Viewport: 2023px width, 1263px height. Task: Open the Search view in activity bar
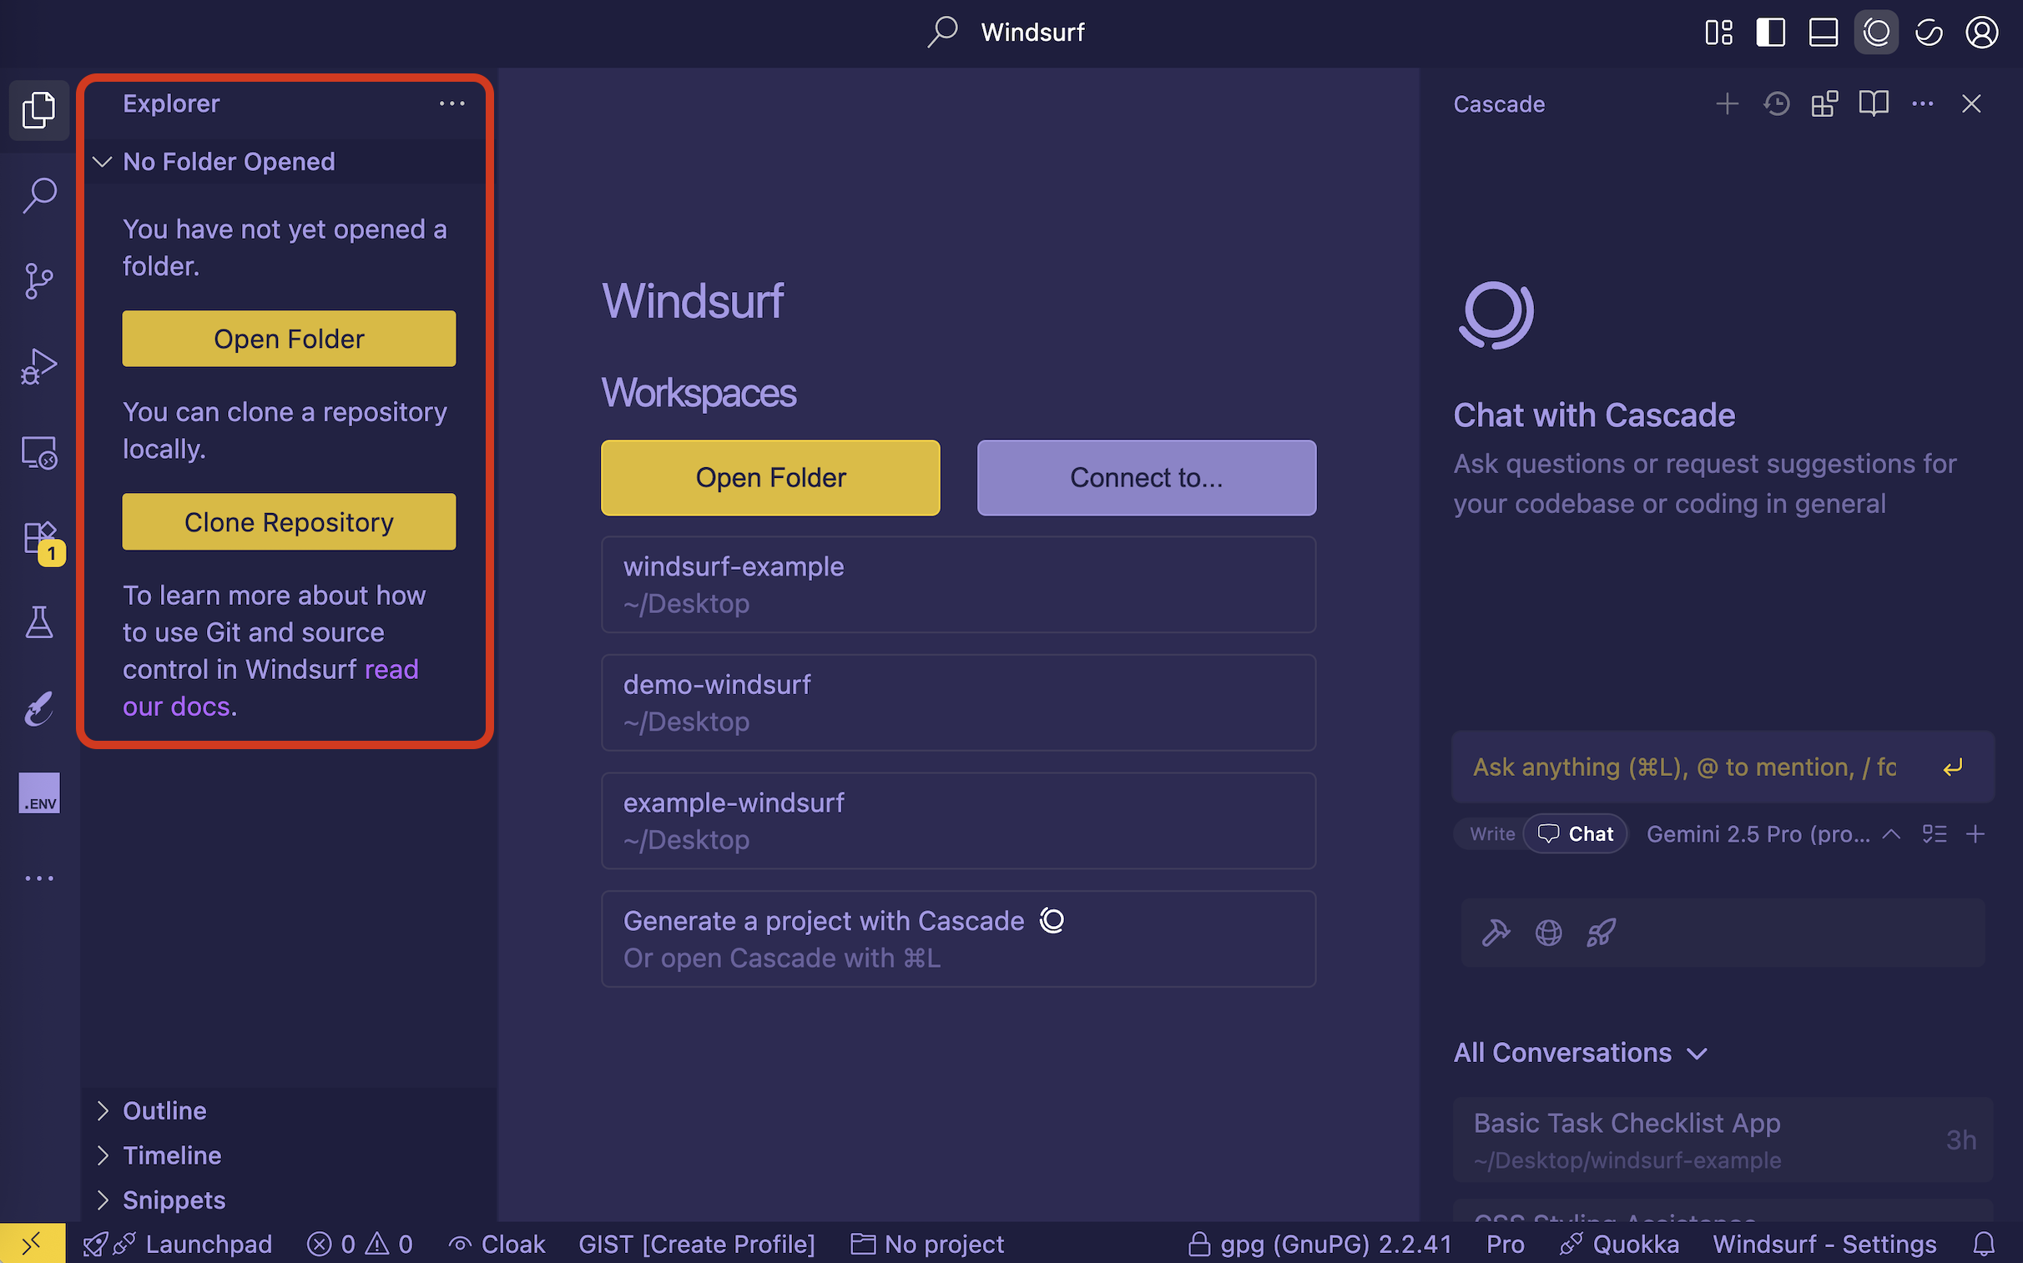(38, 195)
